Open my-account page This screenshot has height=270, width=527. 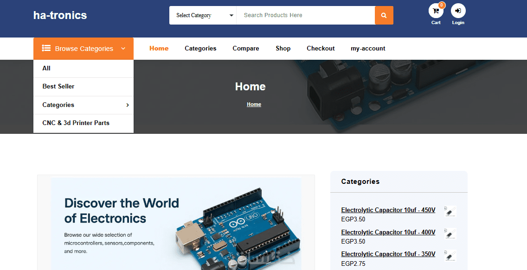pyautogui.click(x=368, y=48)
